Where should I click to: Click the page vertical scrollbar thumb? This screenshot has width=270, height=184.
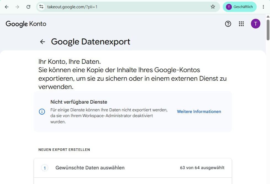268,30
